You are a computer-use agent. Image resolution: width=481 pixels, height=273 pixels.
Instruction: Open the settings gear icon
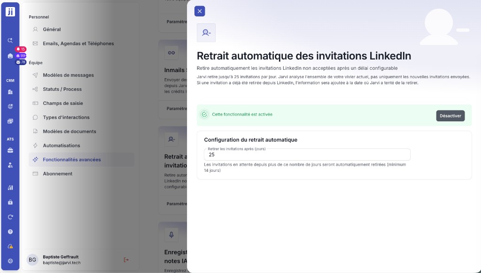click(x=10, y=261)
